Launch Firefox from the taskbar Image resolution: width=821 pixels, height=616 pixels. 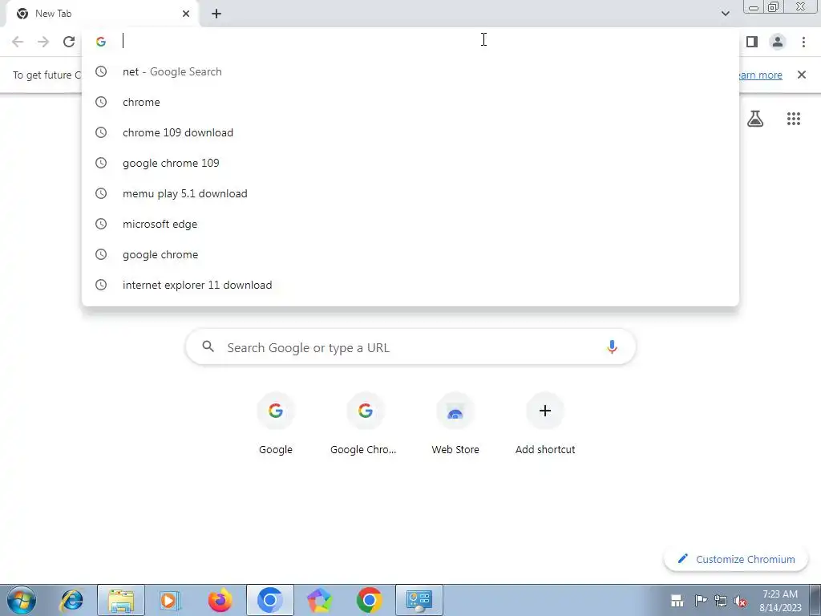coord(220,600)
